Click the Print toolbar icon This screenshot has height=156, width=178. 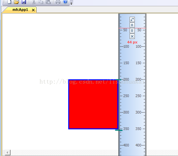tap(58, 2)
